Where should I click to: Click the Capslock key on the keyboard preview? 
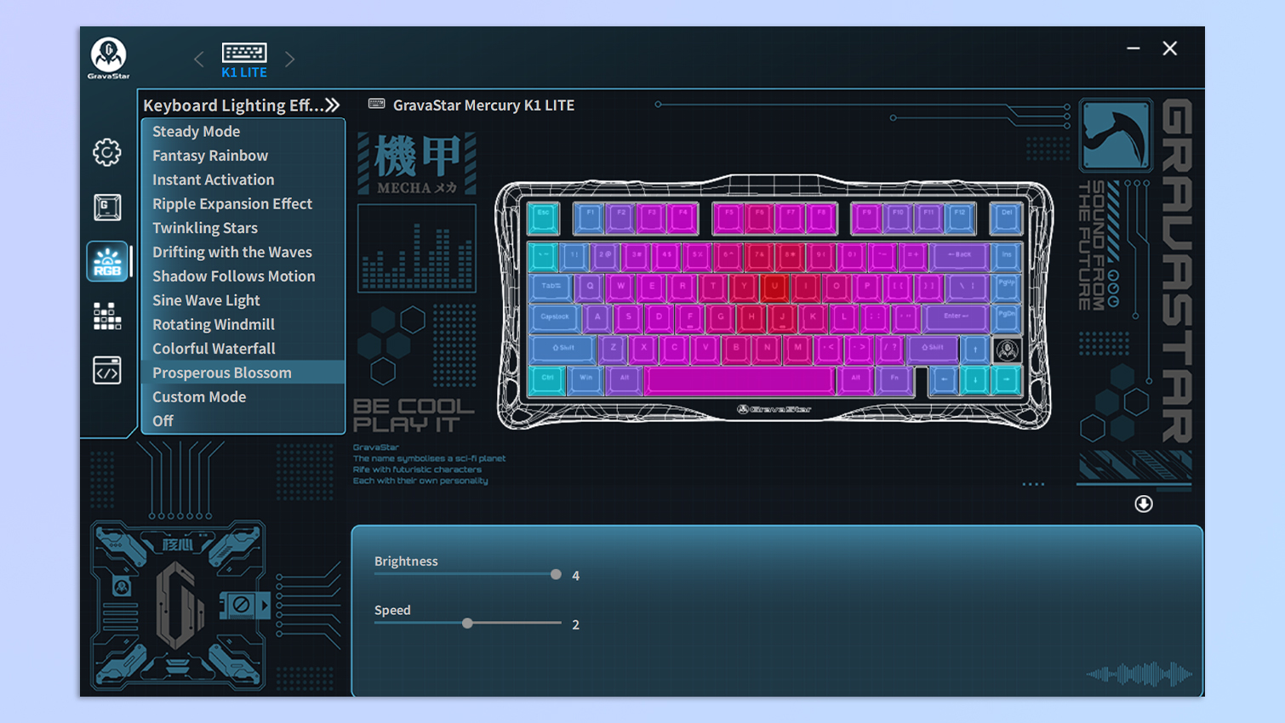[x=555, y=319]
